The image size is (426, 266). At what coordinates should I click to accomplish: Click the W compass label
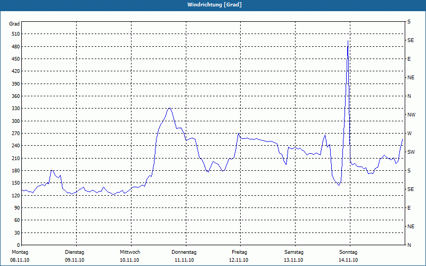[409, 134]
